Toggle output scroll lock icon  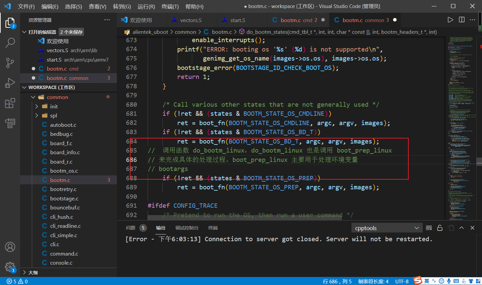click(440, 228)
